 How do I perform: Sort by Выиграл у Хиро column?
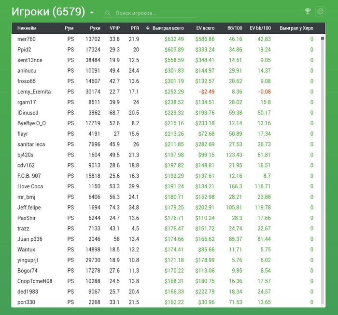point(296,28)
